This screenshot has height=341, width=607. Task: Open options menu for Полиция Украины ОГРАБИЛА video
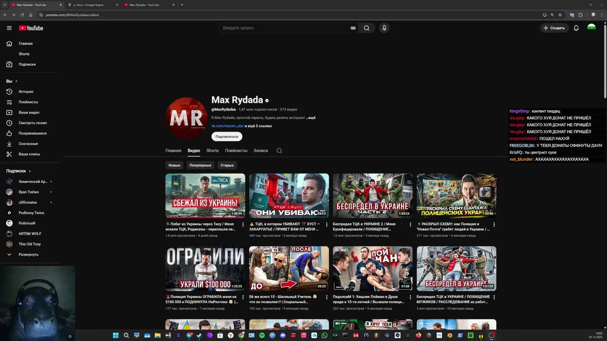point(243,297)
